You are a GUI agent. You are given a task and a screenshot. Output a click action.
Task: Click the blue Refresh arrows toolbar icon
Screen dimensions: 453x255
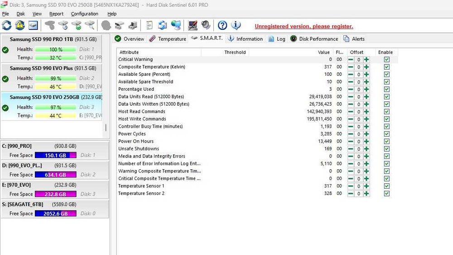coord(7,26)
